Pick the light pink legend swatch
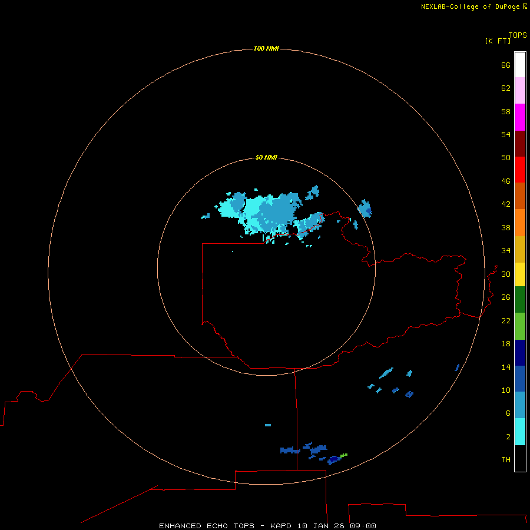 coord(520,91)
